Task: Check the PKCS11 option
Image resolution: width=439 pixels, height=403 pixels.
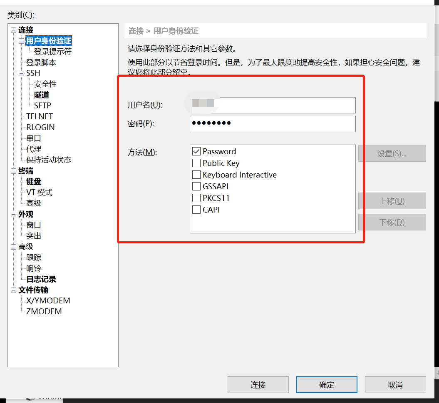Action: tap(196, 198)
